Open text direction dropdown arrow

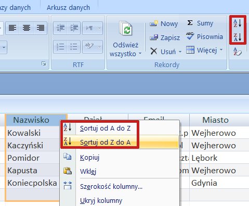[99, 28]
